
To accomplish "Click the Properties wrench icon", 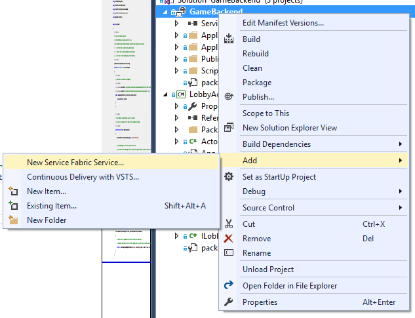I will [229, 302].
